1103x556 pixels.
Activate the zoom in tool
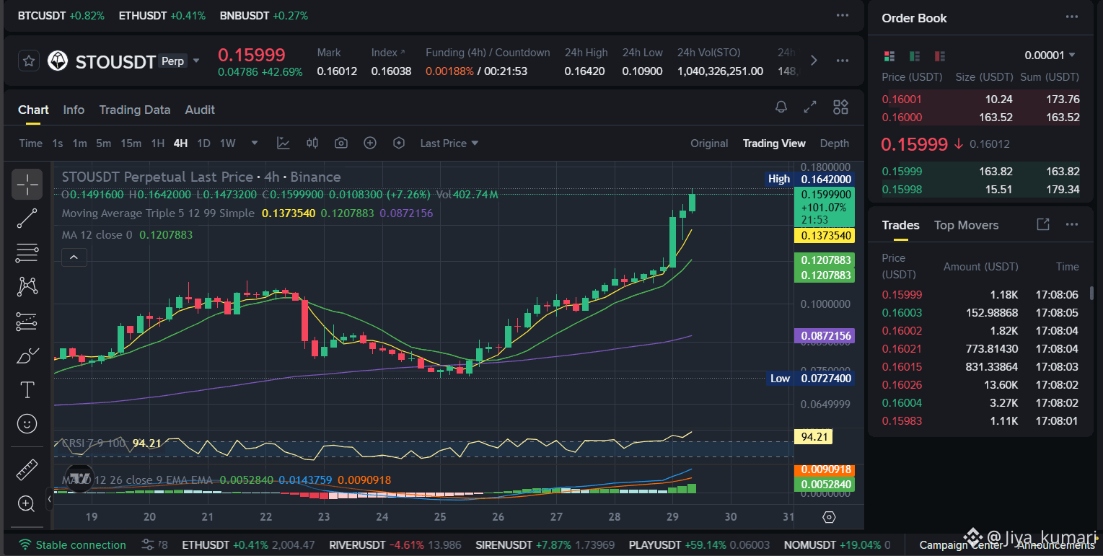pos(27,503)
